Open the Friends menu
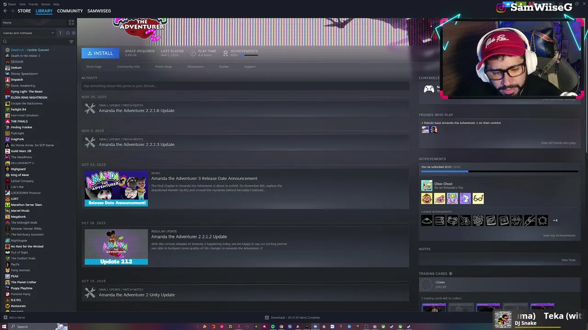588x330 pixels. (34, 4)
